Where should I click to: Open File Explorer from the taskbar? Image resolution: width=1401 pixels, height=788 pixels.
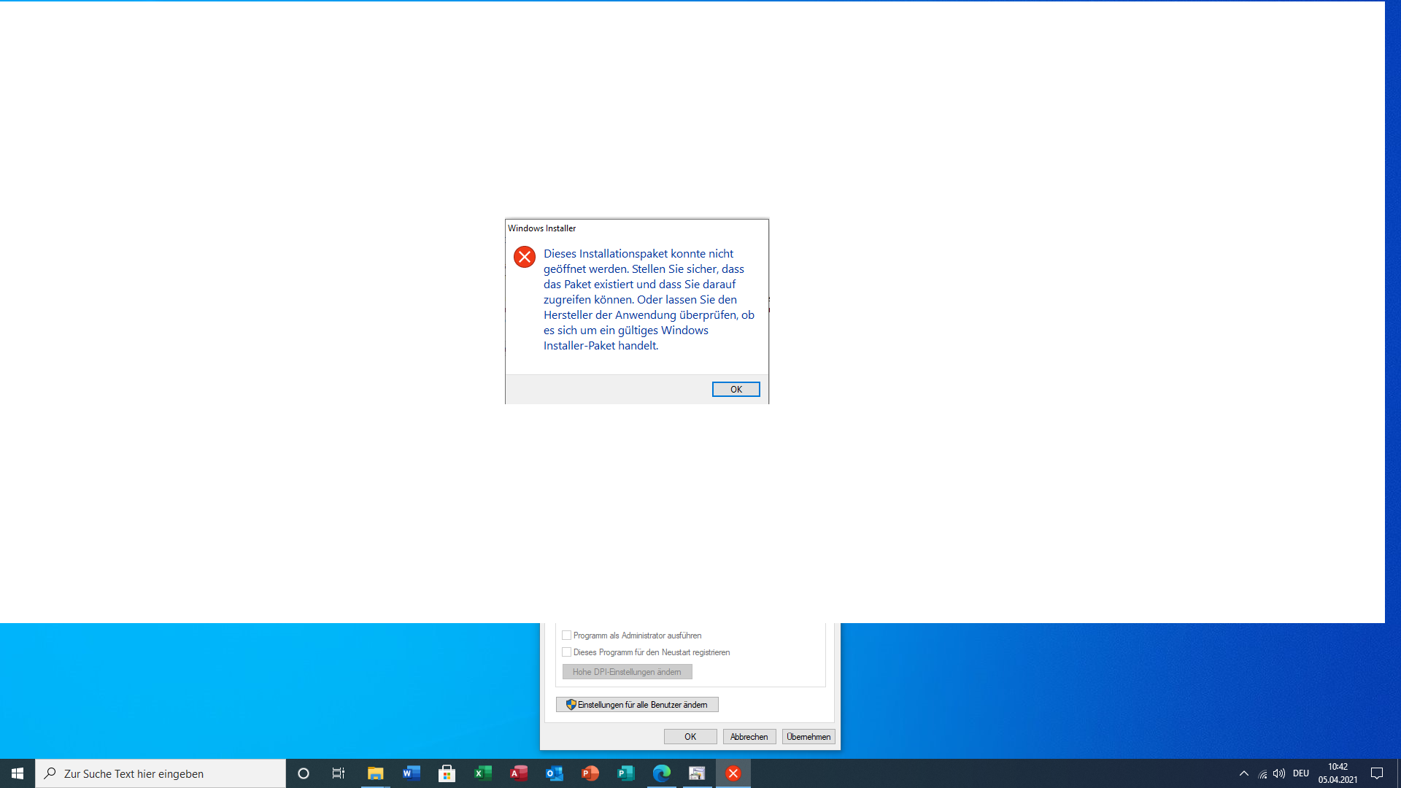click(375, 773)
